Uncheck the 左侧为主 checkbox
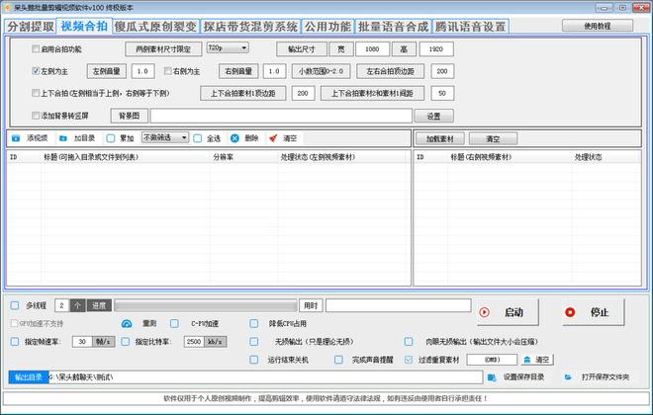The image size is (653, 415). pos(37,71)
